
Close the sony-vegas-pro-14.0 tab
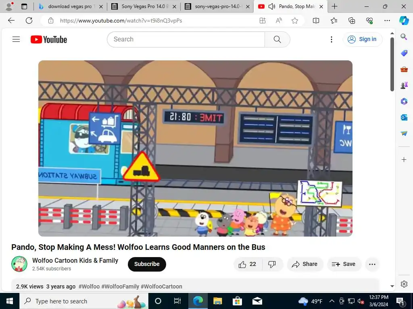[x=248, y=7]
